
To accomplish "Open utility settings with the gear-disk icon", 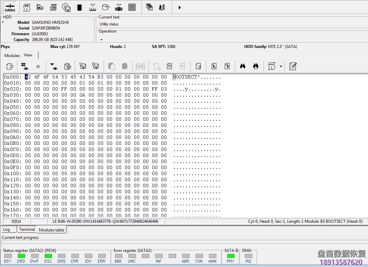I will pos(66,7).
